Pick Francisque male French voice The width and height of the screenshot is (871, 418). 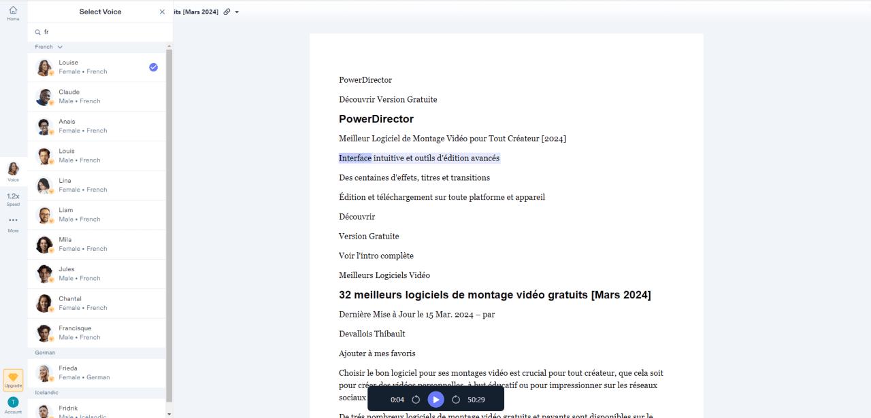click(x=97, y=333)
